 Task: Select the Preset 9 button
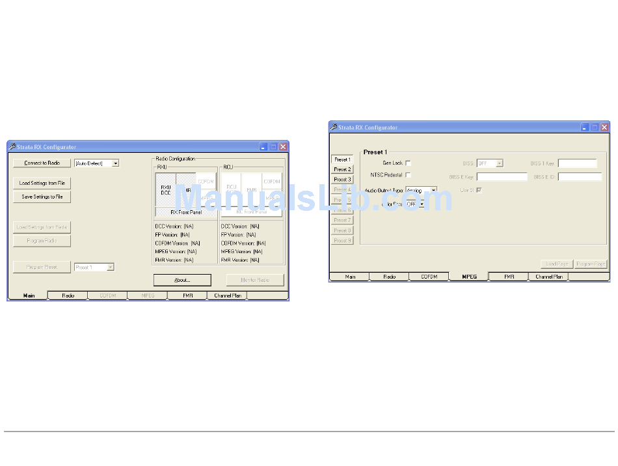tap(342, 241)
